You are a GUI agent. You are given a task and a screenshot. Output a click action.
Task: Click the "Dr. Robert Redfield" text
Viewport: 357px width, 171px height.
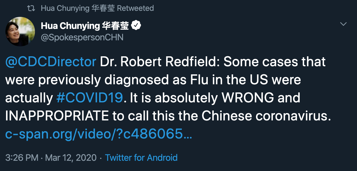159,62
